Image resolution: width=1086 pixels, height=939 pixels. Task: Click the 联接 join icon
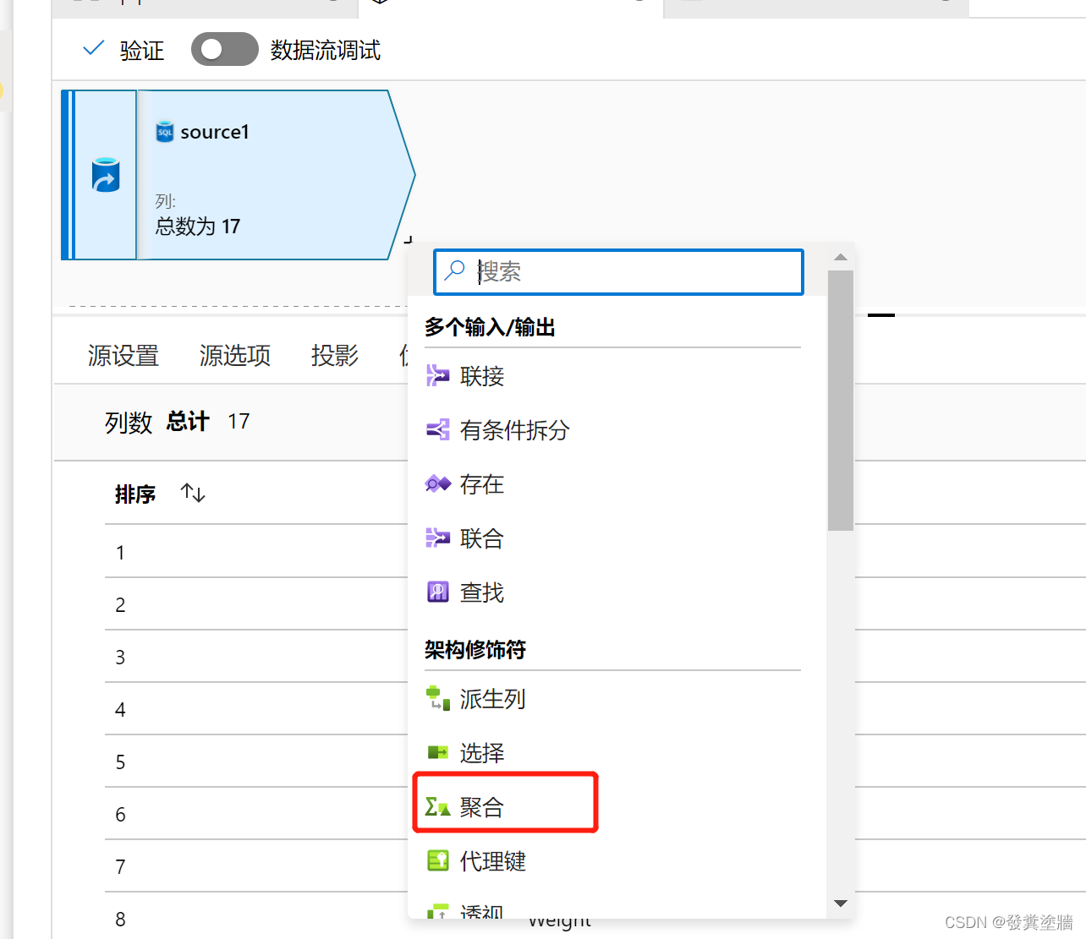tap(437, 375)
